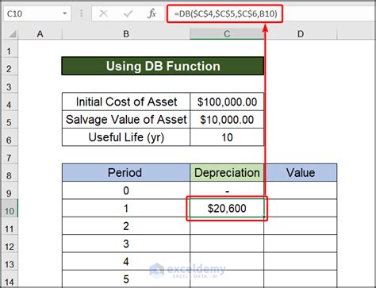Select row 10 header
The width and height of the screenshot is (376, 288).
(10, 211)
